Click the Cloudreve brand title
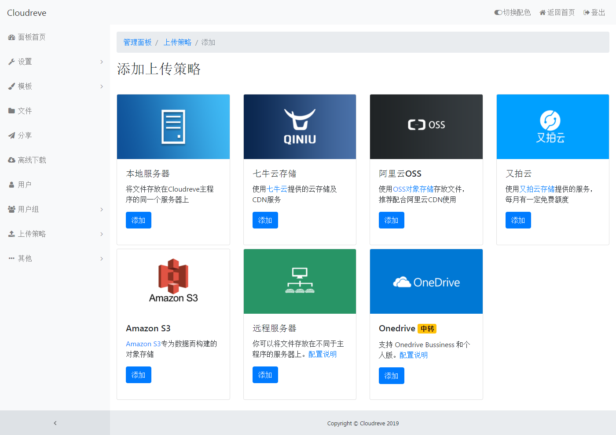 coord(27,13)
